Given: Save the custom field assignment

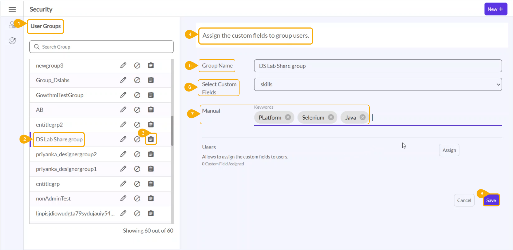Looking at the screenshot, I should pyautogui.click(x=491, y=200).
